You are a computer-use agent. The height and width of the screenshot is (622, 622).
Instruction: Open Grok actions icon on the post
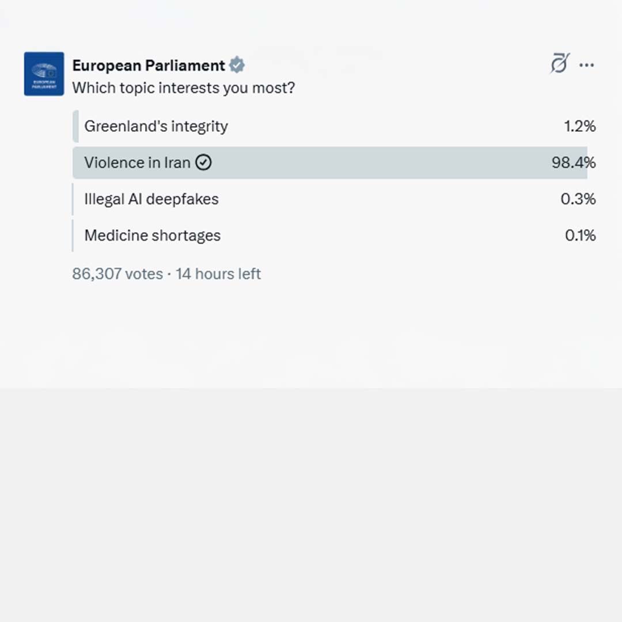click(559, 64)
